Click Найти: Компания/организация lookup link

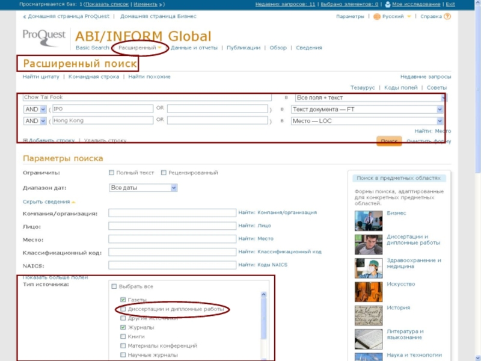277,212
